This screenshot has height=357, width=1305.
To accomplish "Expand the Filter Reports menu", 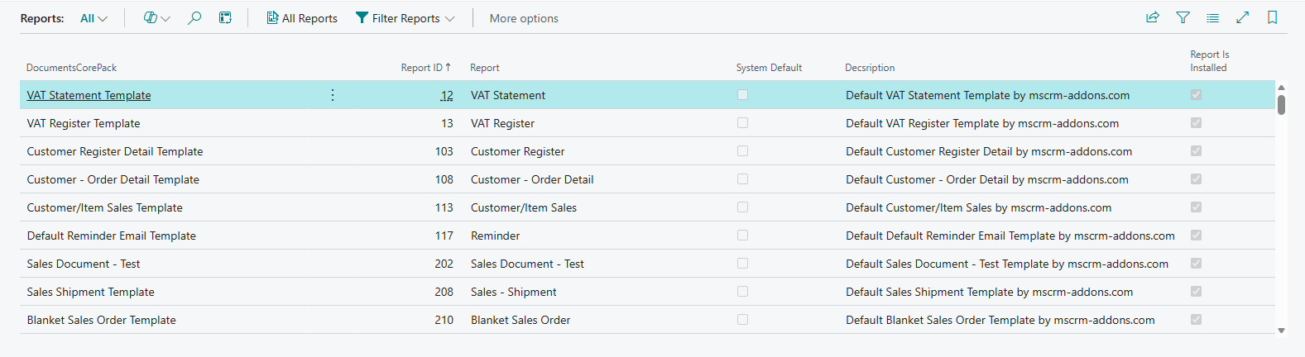I will tap(405, 18).
